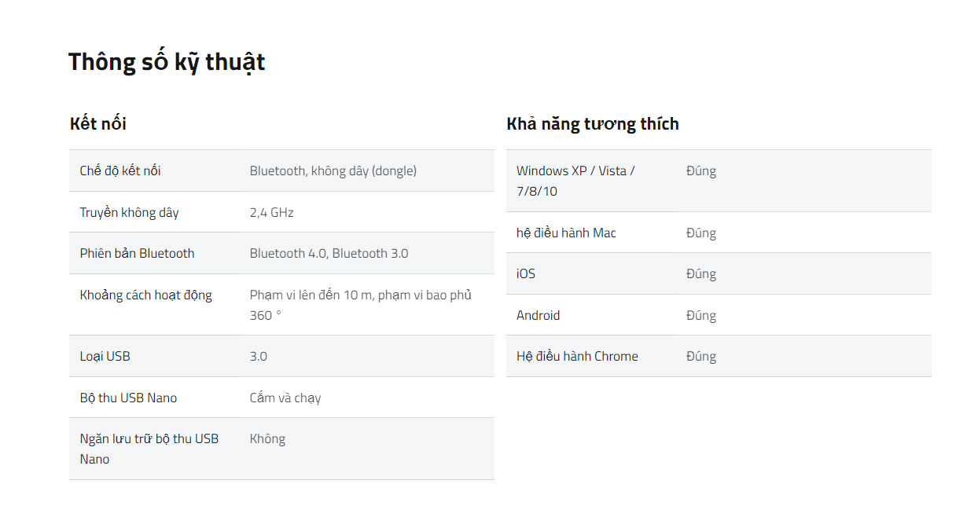Click the 'Chế độ kết nối' row label

click(x=120, y=170)
